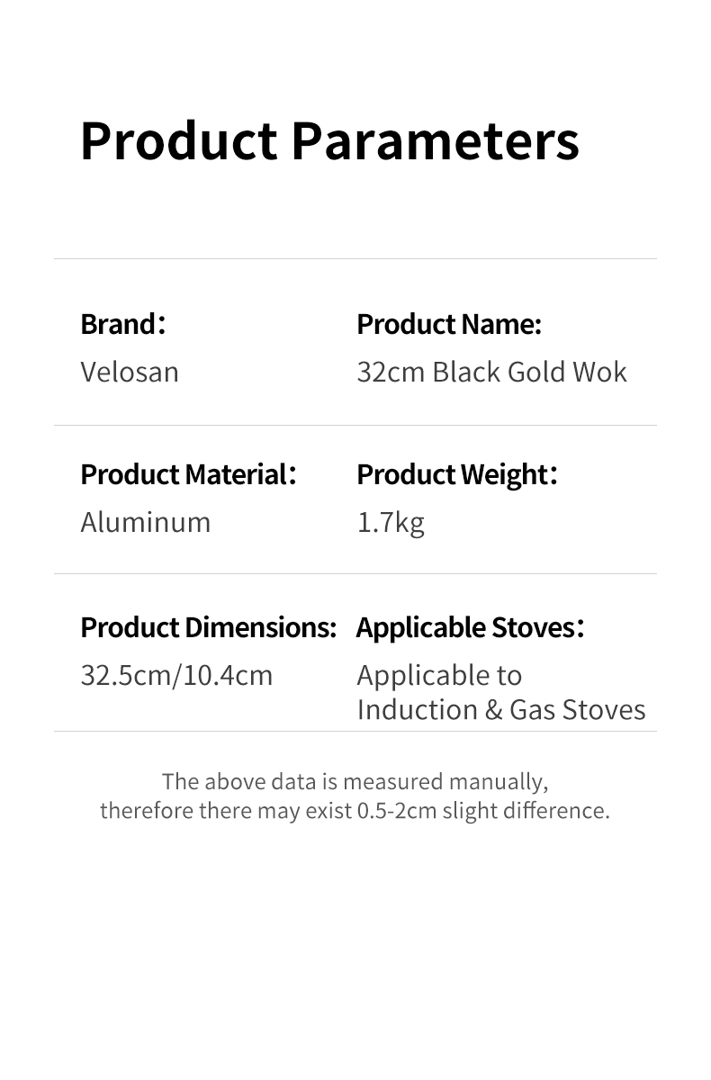Select the Product Name label

tap(449, 324)
